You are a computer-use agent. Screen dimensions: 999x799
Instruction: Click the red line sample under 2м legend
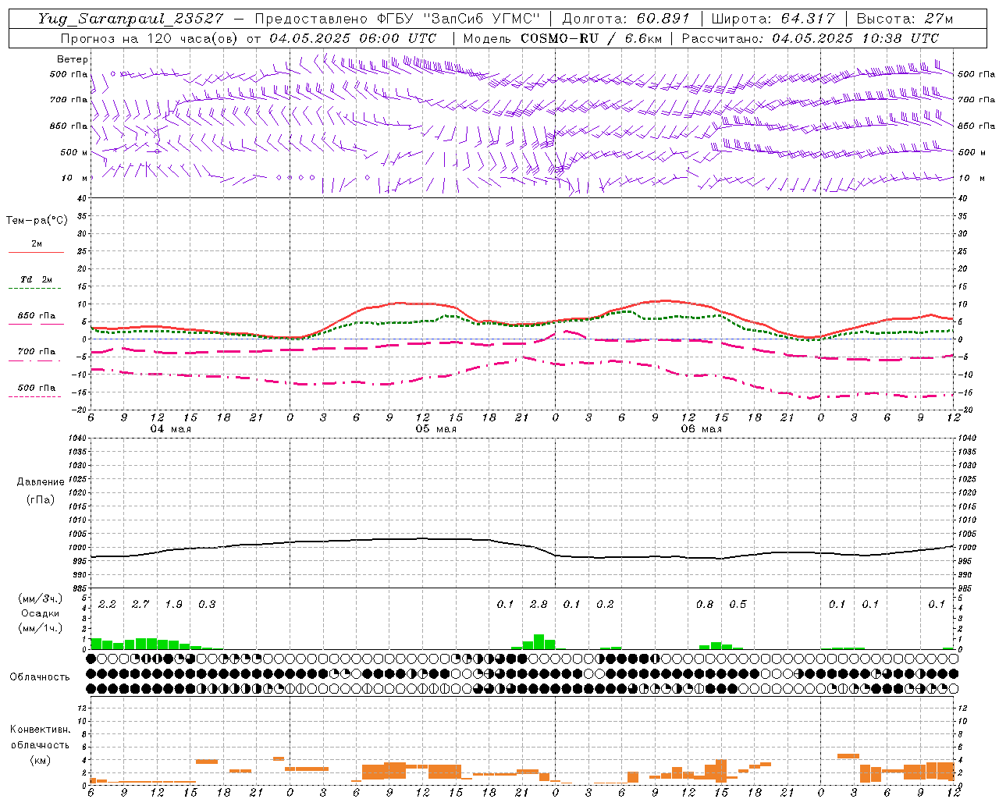point(36,252)
